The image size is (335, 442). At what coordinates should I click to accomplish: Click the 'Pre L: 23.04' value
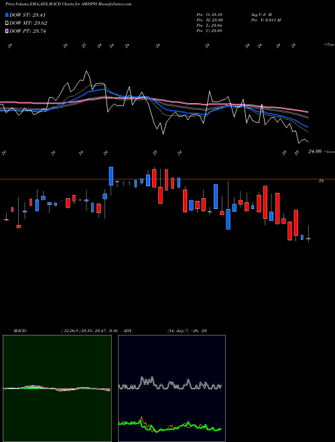210,25
